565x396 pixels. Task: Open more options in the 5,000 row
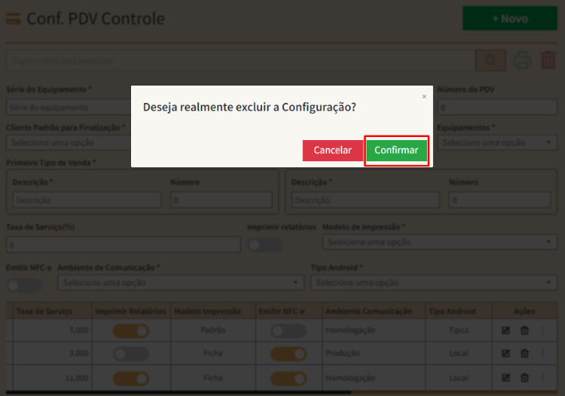click(543, 330)
